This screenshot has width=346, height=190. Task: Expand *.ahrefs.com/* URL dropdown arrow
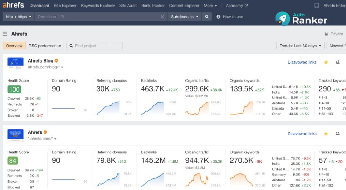pos(55,139)
